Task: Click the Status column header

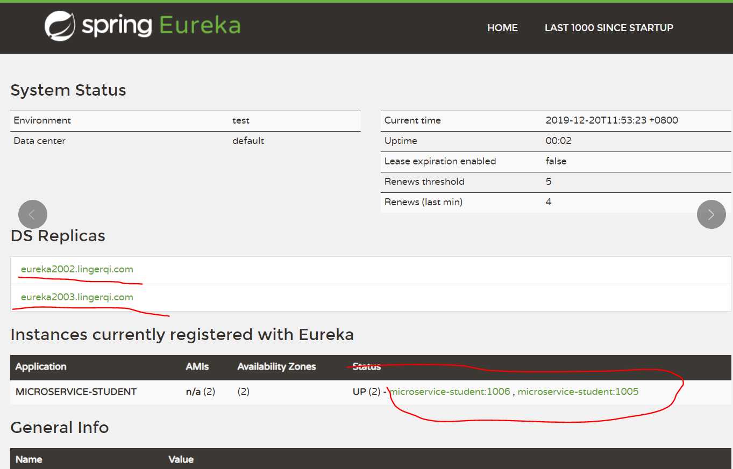Action: [x=367, y=367]
